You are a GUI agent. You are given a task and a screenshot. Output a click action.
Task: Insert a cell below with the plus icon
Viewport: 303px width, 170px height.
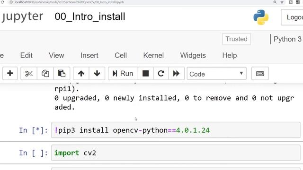[10, 74]
